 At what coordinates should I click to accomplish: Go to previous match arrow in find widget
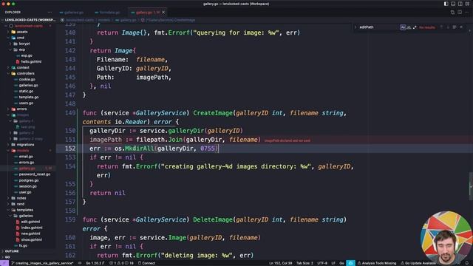[441, 27]
